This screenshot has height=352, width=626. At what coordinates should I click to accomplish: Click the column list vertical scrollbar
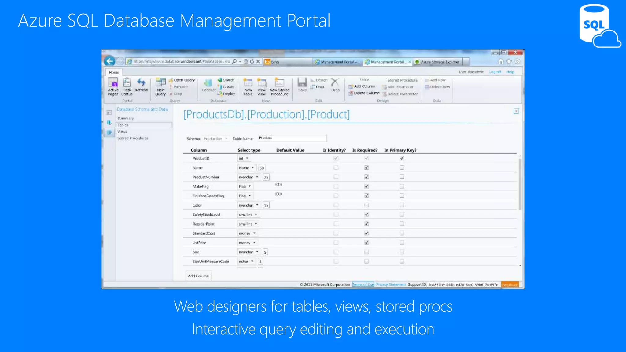point(520,184)
